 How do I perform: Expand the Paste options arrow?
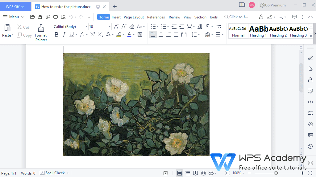12,35
